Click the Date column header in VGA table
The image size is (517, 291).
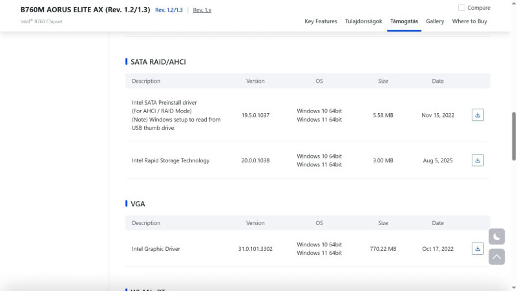438,223
